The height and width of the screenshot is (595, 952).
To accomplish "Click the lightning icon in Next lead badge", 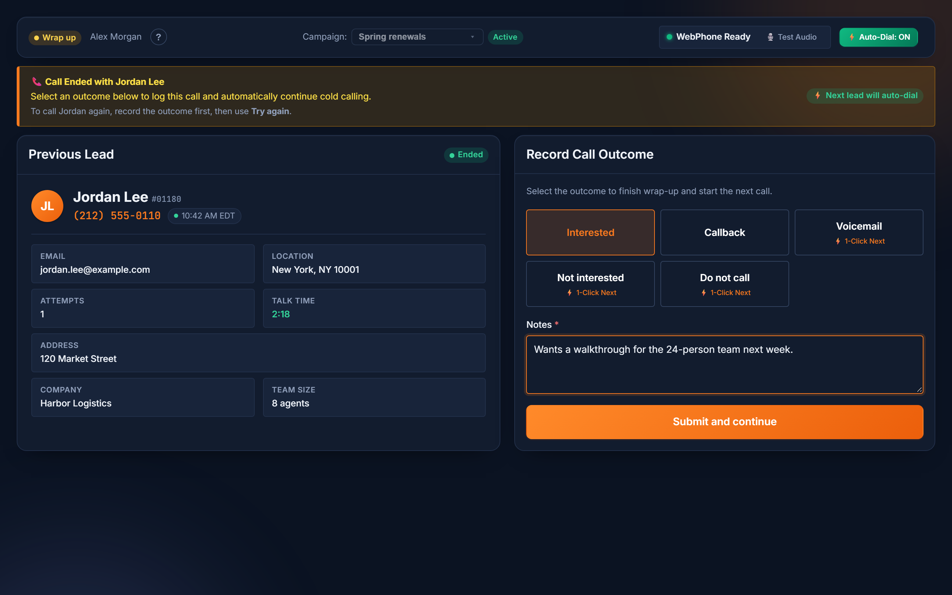I will pyautogui.click(x=817, y=95).
